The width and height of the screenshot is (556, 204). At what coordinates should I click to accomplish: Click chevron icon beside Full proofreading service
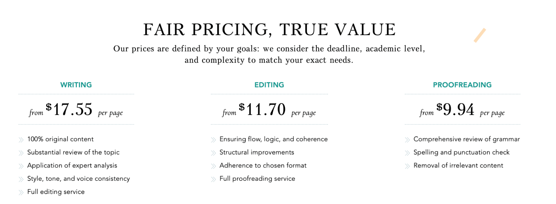(x=213, y=179)
